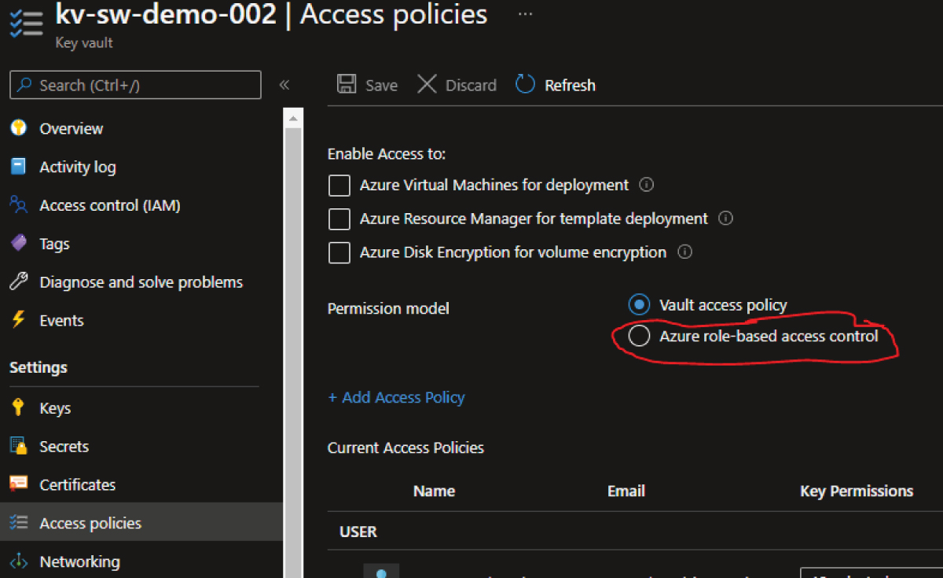
Task: Go to the Networking menu item
Action: (79, 561)
